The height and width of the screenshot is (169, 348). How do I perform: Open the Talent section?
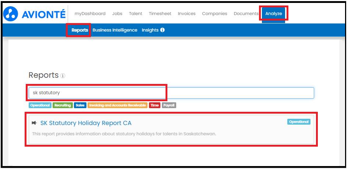click(x=136, y=14)
